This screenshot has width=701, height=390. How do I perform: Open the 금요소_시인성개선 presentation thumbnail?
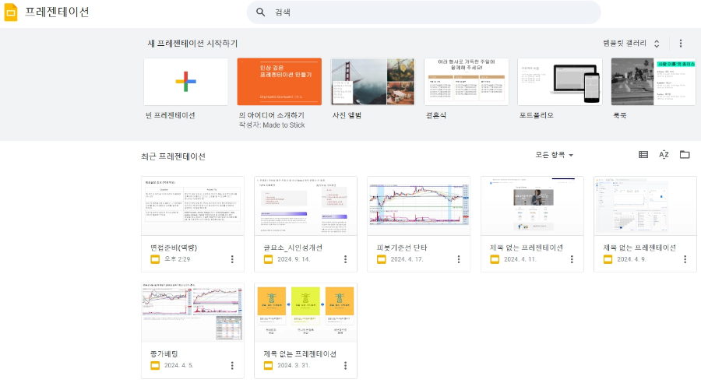coord(306,206)
